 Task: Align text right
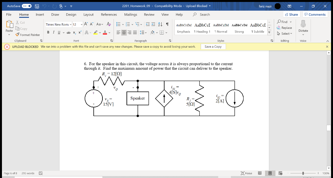129,33
